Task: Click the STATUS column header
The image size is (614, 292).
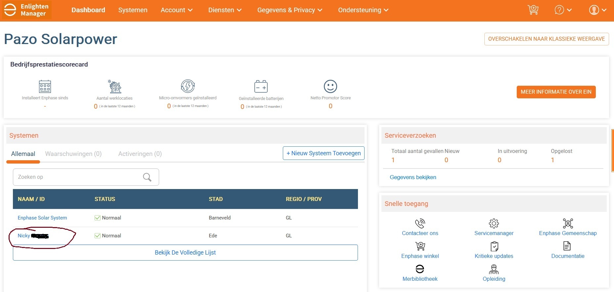Action: tap(105, 199)
